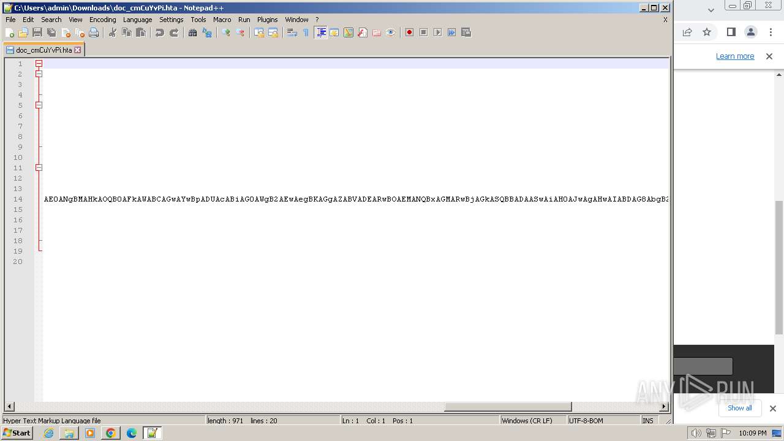Click the UTF-8-BOM encoding status field
This screenshot has height=441, width=784.
point(603,421)
